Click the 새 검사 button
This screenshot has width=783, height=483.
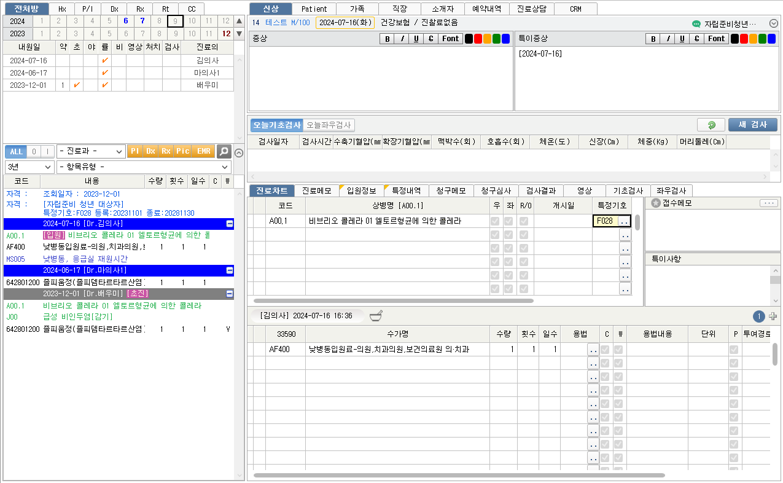click(x=752, y=125)
